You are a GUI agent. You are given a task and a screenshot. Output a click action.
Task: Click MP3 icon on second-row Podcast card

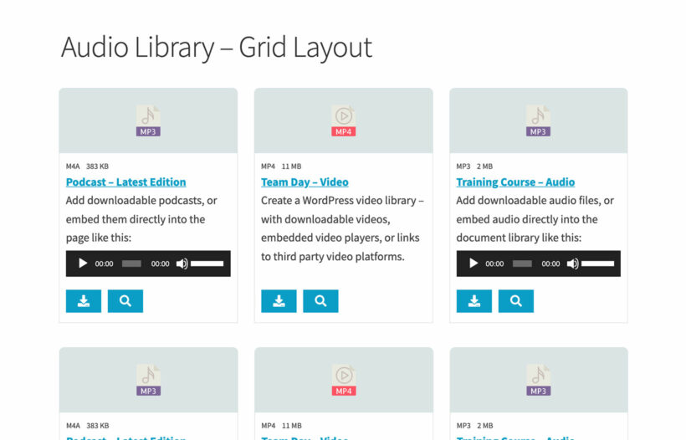[x=148, y=380]
